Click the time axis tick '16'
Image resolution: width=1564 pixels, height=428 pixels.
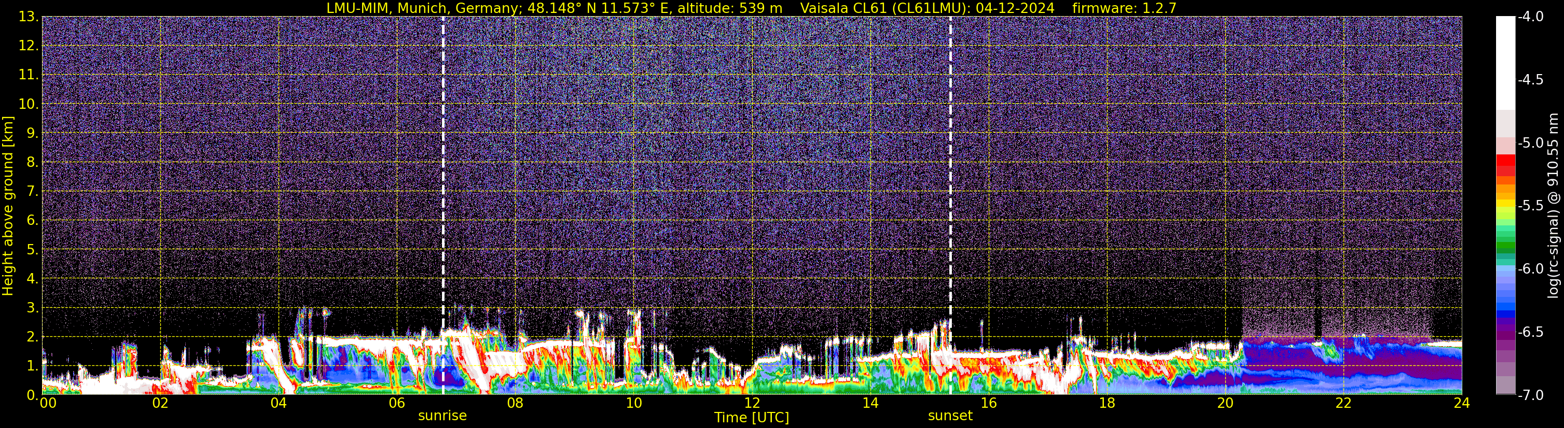click(988, 404)
